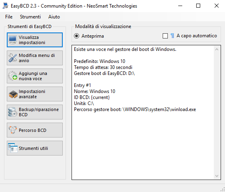Go to Strumenti utili
The height and width of the screenshot is (192, 225).
tap(35, 148)
